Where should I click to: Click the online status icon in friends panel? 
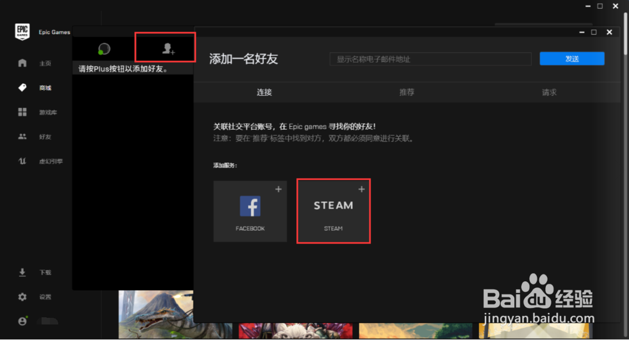104,49
